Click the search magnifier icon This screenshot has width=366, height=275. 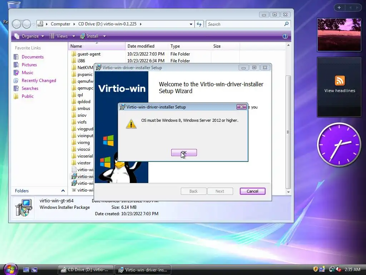286,24
